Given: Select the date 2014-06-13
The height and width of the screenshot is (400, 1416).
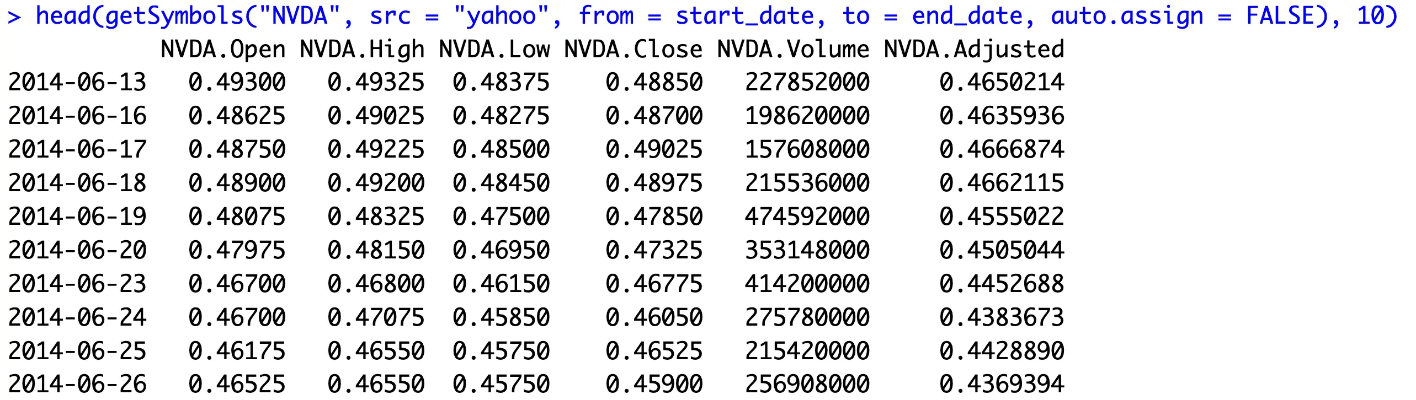Looking at the screenshot, I should coord(77,82).
